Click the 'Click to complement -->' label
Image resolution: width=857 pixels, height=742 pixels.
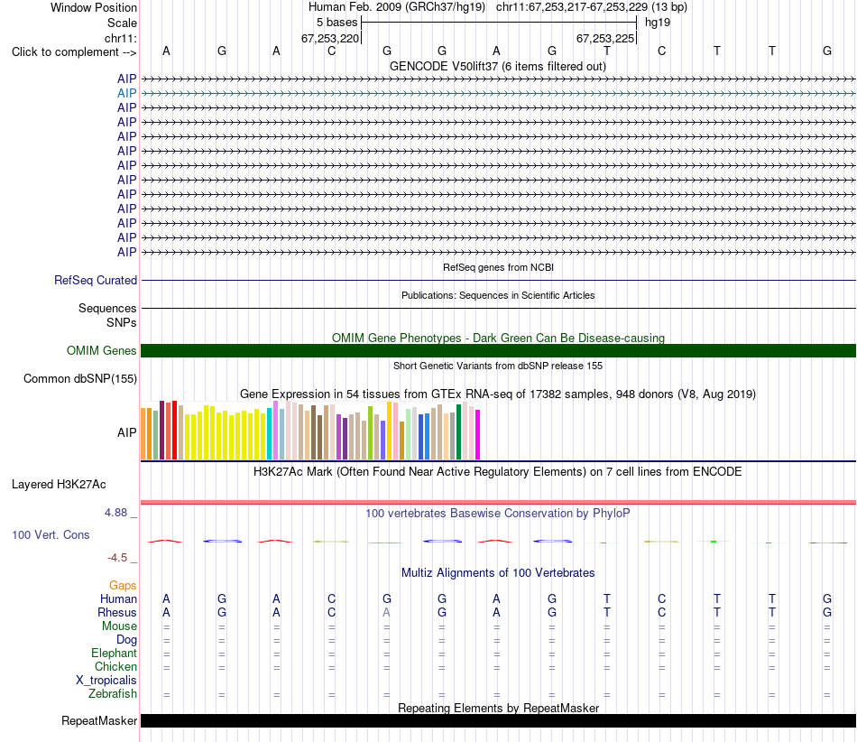[74, 52]
